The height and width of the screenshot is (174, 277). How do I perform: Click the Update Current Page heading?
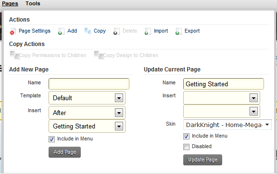[172, 70]
